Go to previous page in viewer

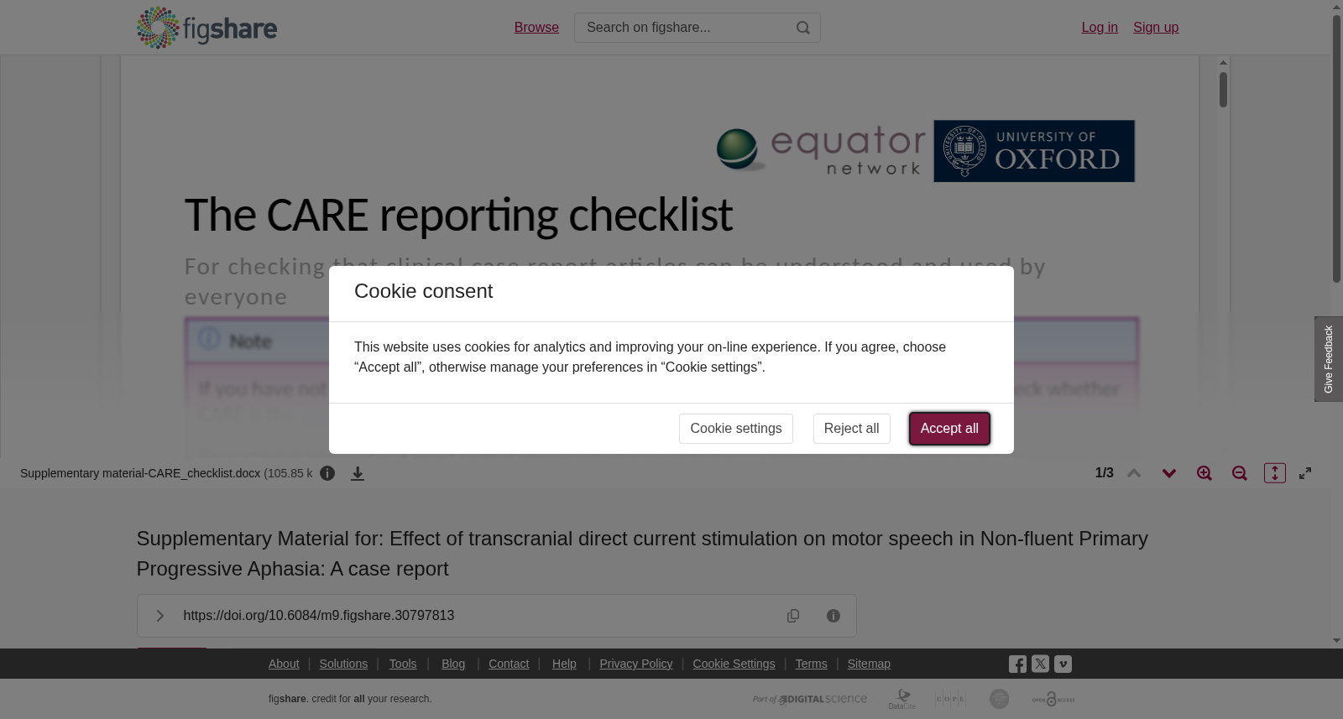click(1134, 473)
